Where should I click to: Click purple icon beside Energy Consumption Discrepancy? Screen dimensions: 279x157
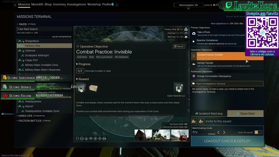194,76
